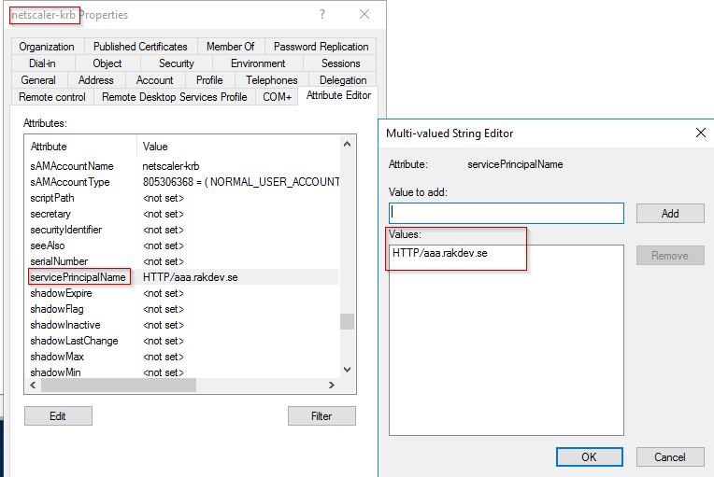The width and height of the screenshot is (714, 477).
Task: Click the Help question mark button
Action: 322,15
